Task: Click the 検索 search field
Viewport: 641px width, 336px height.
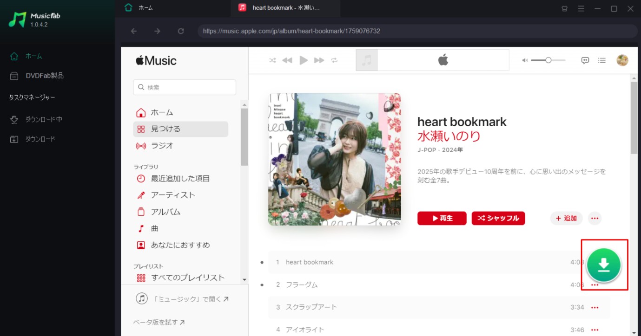Action: point(185,87)
